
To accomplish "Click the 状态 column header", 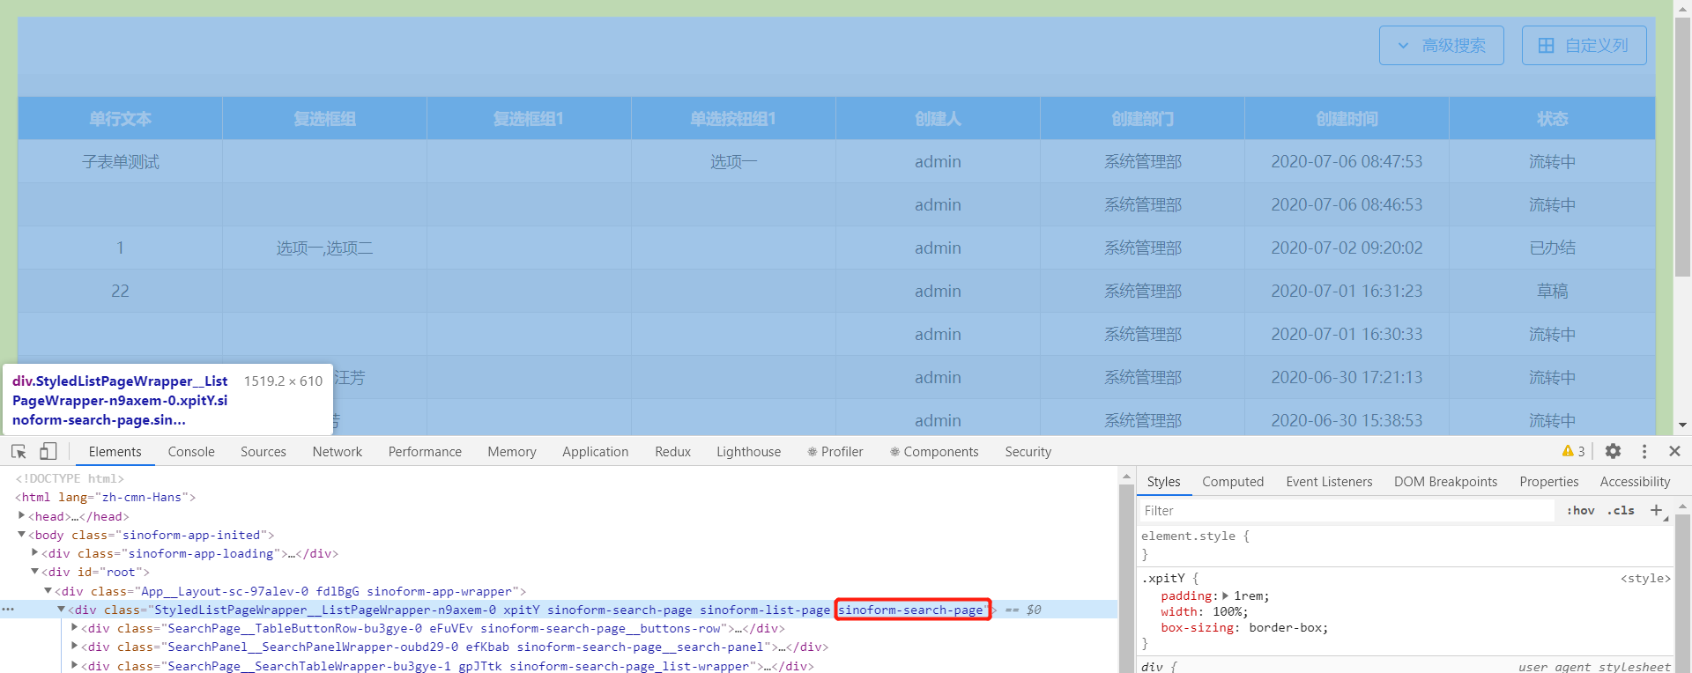I will pyautogui.click(x=1552, y=119).
